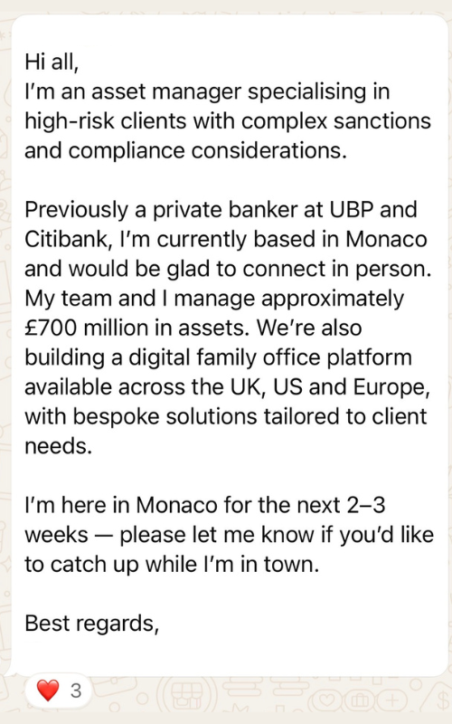Screen dimensions: 452x724
Task: Click "high-risk clients" phrase
Action: click(106, 121)
